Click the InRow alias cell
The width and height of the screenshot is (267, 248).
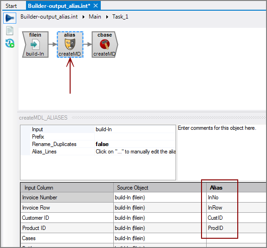(236, 208)
